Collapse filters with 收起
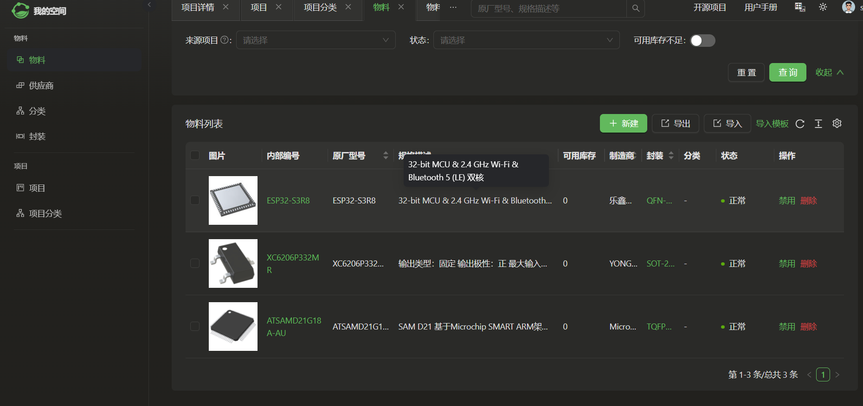The height and width of the screenshot is (406, 863). [x=829, y=72]
